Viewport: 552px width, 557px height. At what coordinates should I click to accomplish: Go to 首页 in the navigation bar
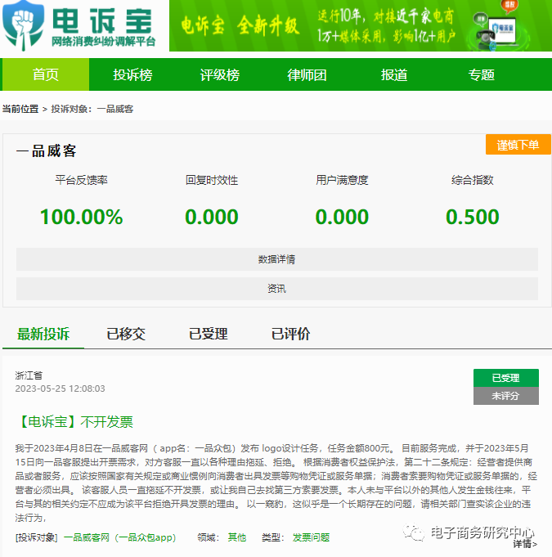[x=46, y=74]
